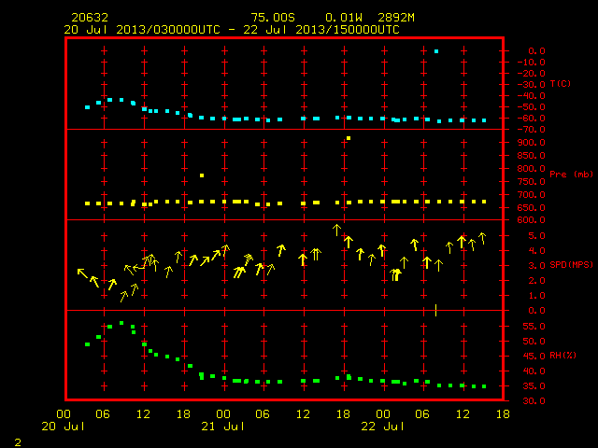
Task: Click the 21 Jul date label
Action: click(x=222, y=427)
